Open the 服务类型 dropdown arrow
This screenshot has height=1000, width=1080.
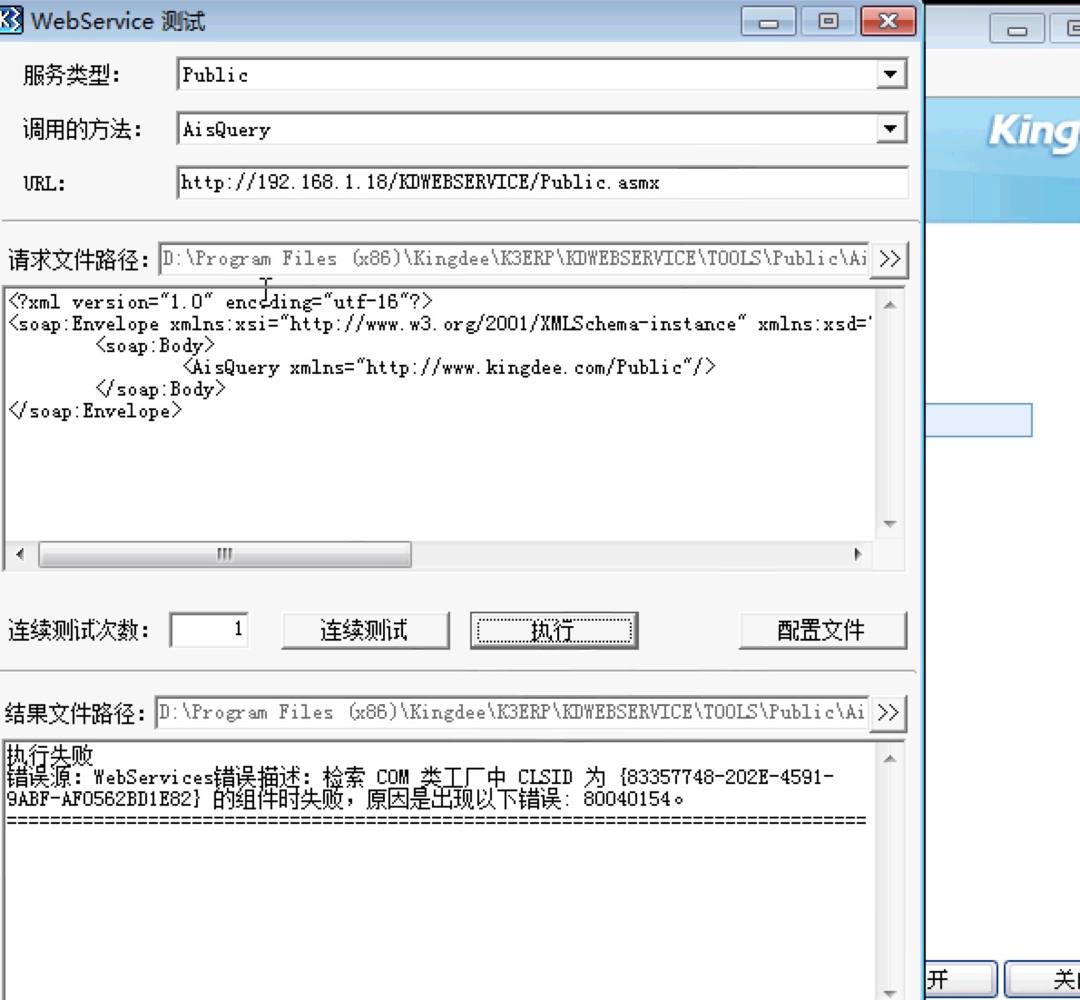click(890, 74)
